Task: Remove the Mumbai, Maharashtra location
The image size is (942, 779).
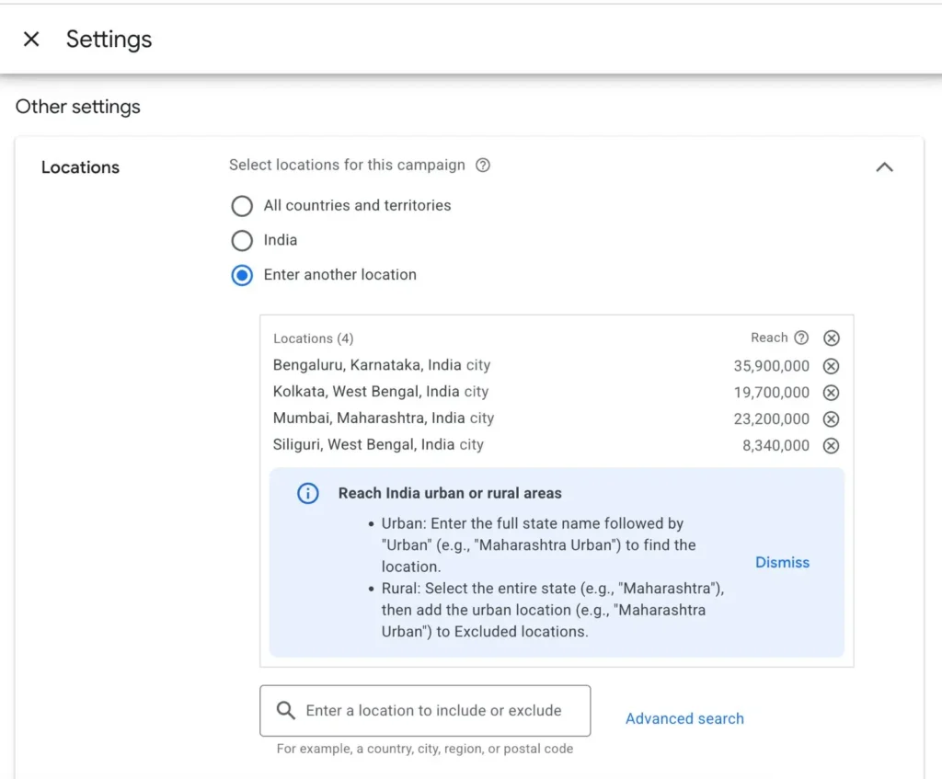Action: (x=832, y=418)
